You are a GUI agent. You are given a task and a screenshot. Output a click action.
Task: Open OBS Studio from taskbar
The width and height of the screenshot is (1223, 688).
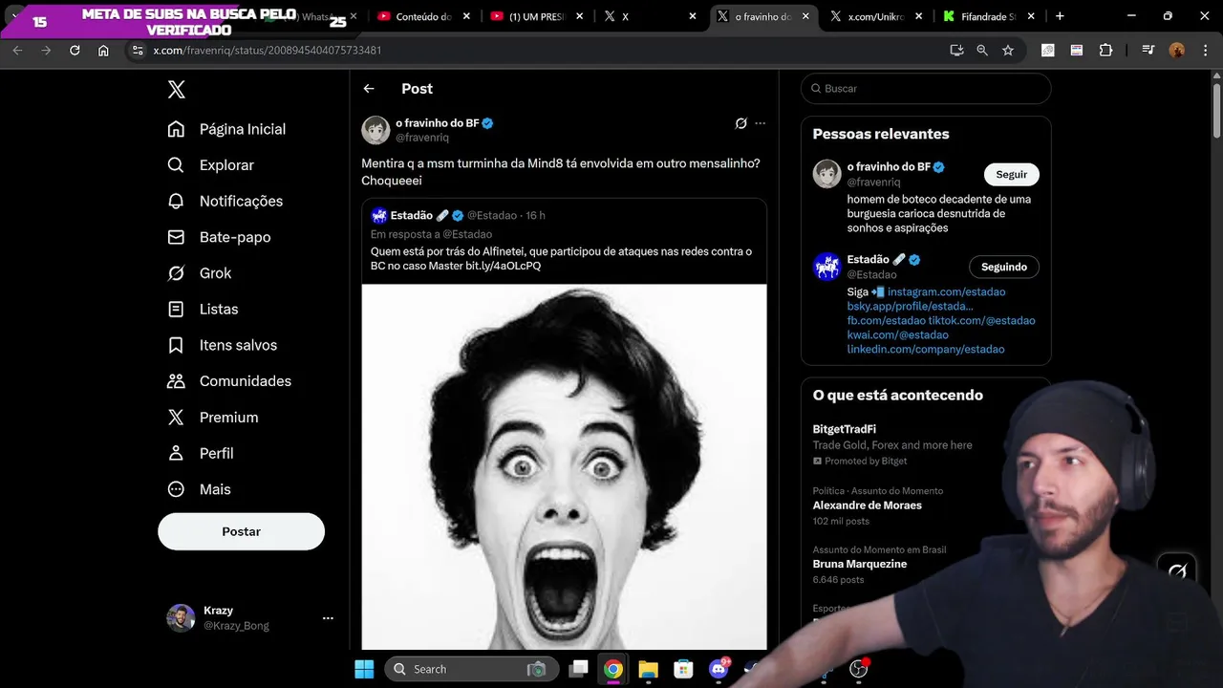859,669
